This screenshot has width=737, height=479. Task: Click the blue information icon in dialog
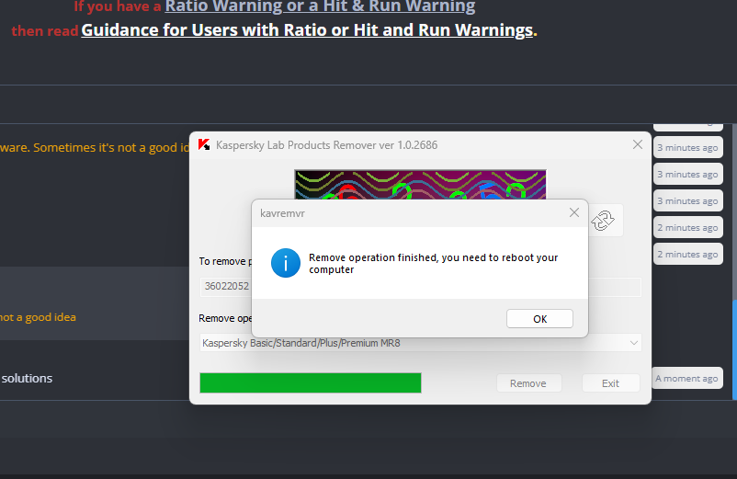click(x=285, y=263)
